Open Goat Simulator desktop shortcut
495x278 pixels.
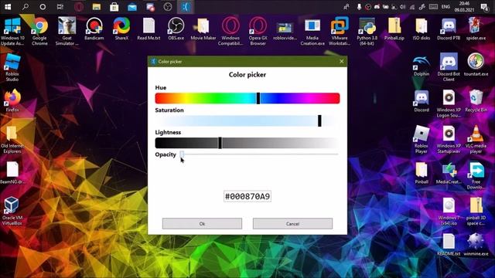[67, 32]
